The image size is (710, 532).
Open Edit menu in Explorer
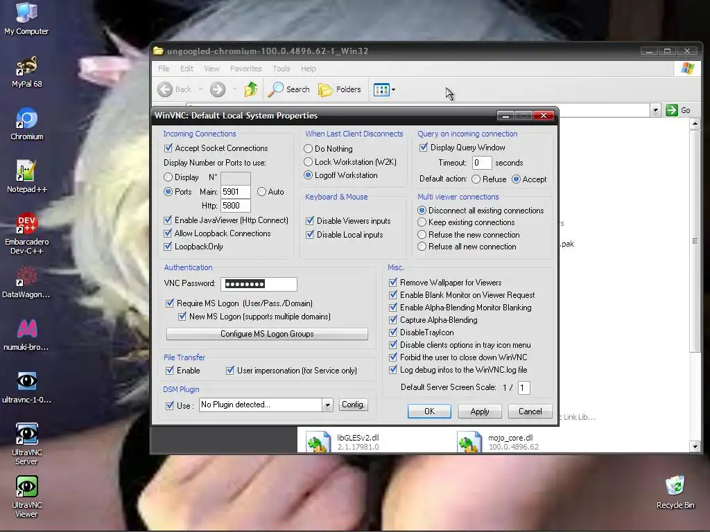[187, 69]
